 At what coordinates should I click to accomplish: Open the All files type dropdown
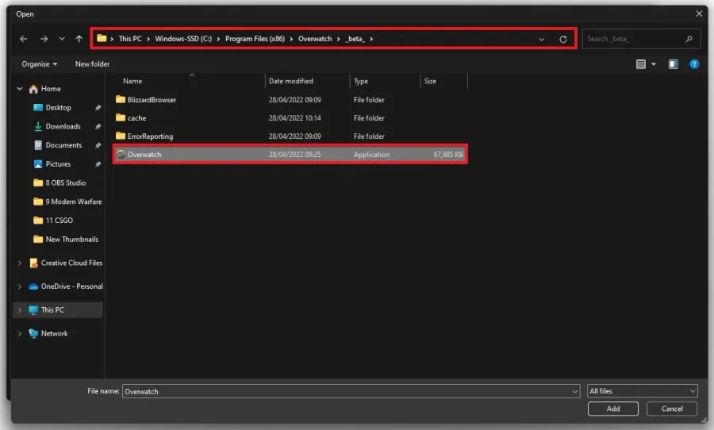[x=642, y=391]
